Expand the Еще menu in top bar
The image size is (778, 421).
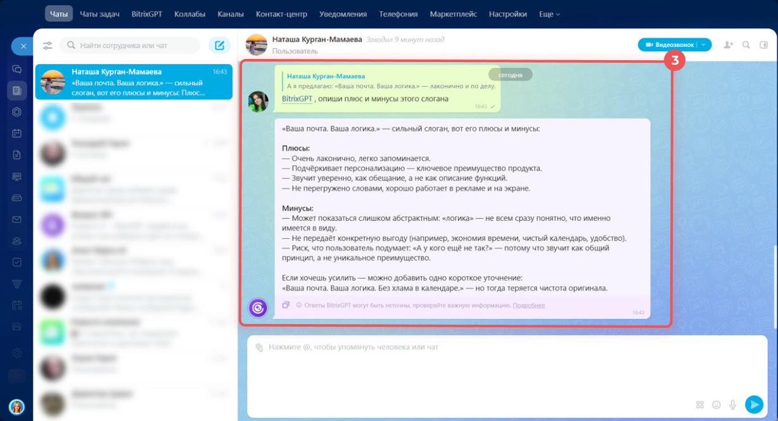tap(549, 14)
